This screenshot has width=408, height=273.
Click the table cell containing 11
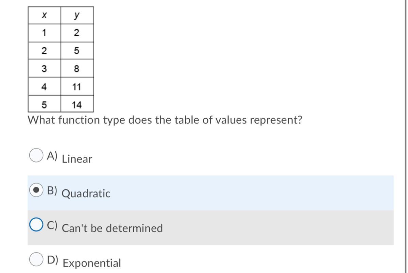click(77, 87)
